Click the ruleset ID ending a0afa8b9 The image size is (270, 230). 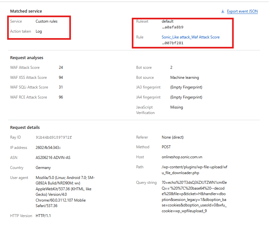click(173, 27)
